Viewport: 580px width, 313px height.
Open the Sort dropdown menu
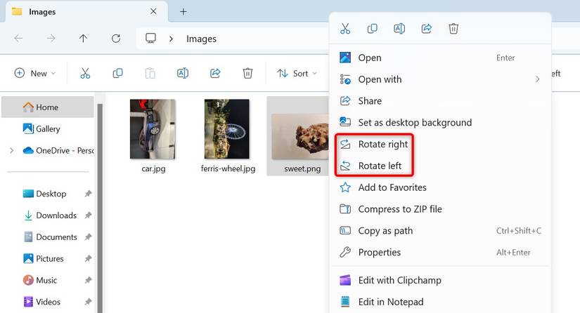click(297, 73)
